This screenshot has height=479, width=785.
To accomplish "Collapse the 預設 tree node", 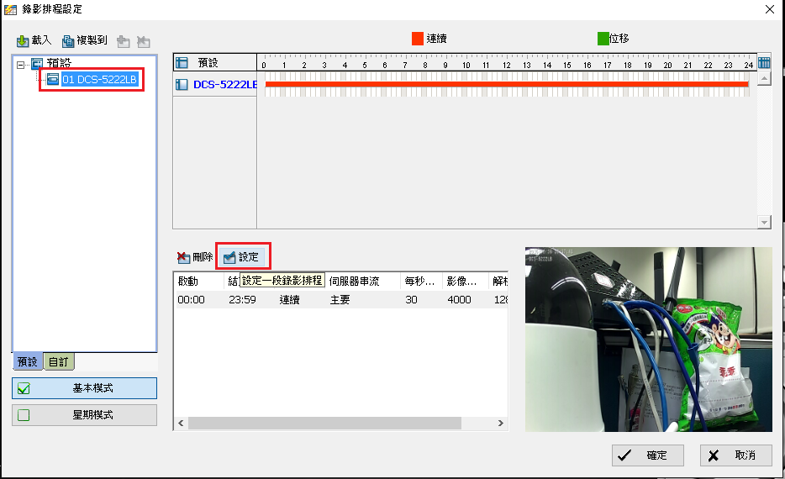I will tap(20, 64).
